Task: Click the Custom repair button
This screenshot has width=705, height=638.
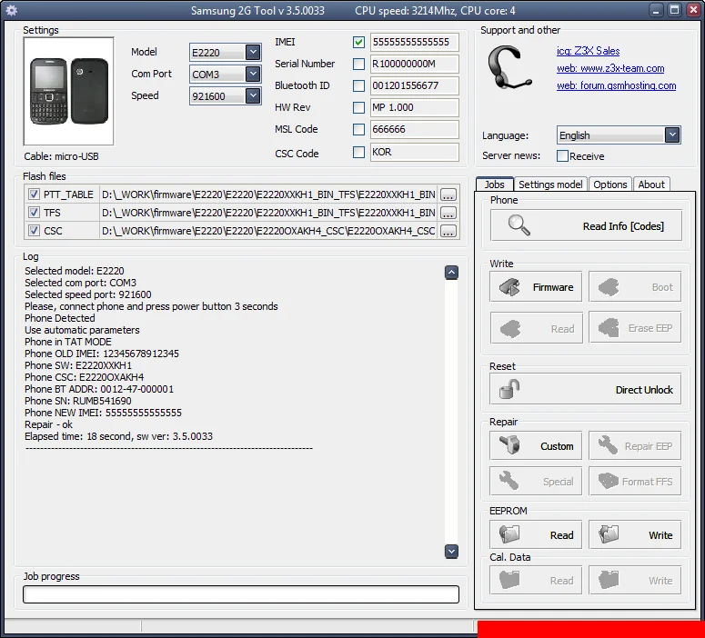Action: coord(537,446)
